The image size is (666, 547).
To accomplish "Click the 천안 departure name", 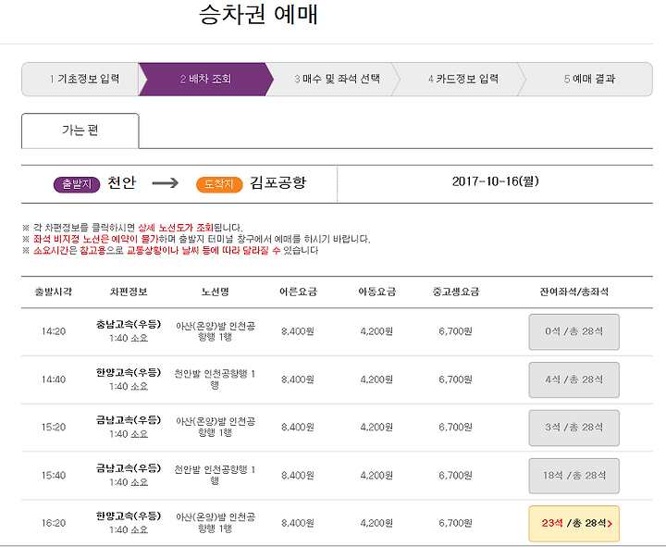I will (x=121, y=182).
